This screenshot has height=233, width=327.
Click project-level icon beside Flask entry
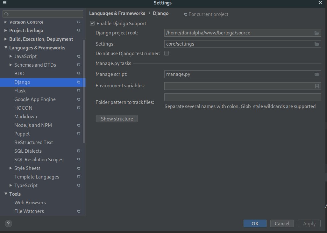click(x=79, y=91)
